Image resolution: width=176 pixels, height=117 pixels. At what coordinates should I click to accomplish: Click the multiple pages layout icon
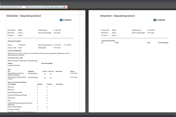click(44, 7)
